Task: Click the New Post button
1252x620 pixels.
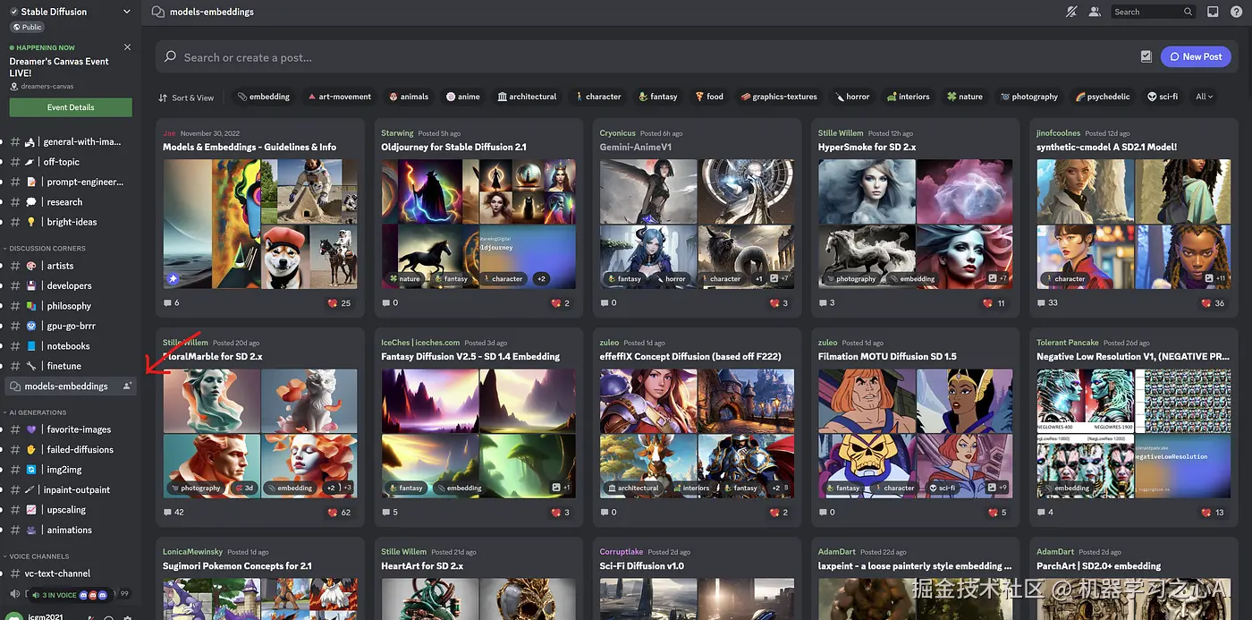Action: [1196, 55]
